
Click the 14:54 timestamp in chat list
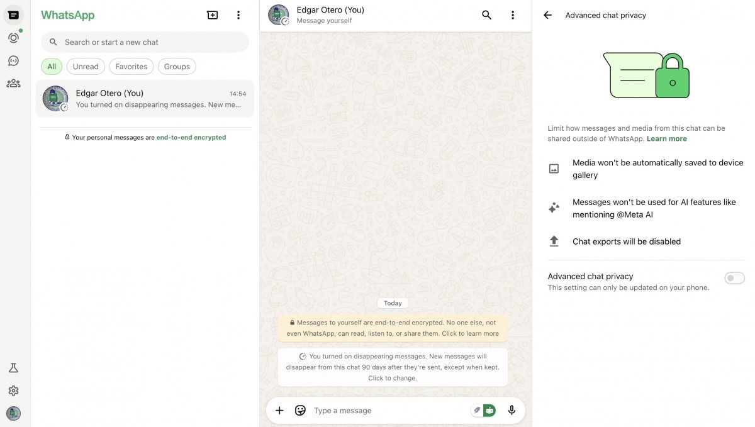(238, 94)
